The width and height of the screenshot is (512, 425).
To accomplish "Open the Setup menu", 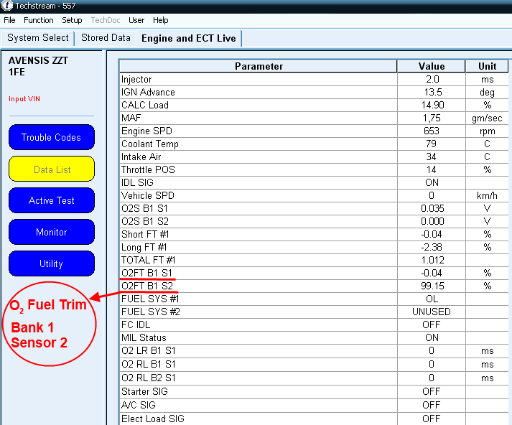I will 72,20.
